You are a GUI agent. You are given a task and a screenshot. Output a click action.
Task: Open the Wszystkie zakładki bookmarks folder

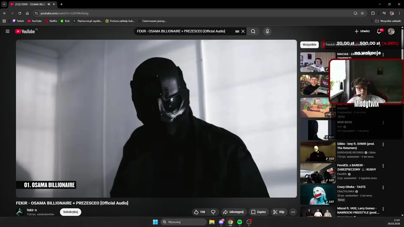click(388, 21)
